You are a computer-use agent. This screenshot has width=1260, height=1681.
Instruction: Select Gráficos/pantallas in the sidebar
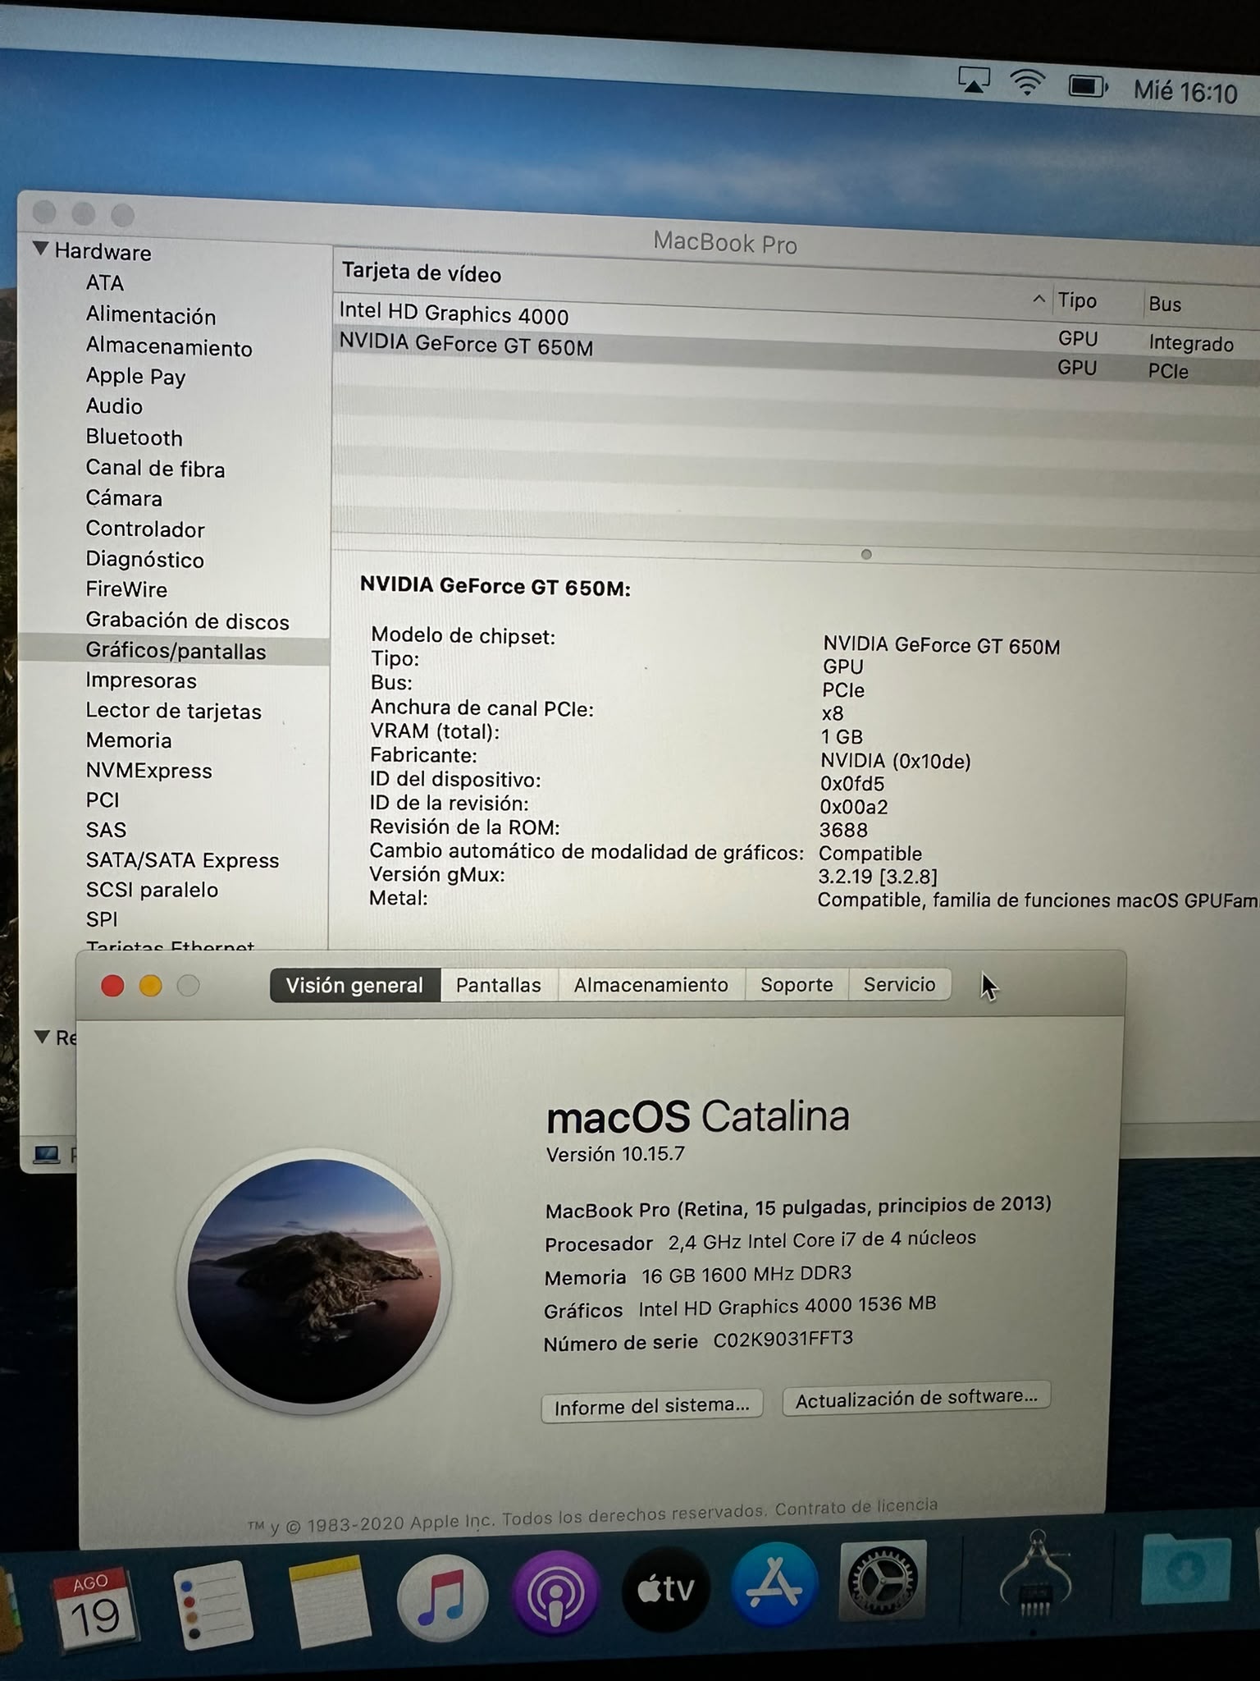point(176,651)
